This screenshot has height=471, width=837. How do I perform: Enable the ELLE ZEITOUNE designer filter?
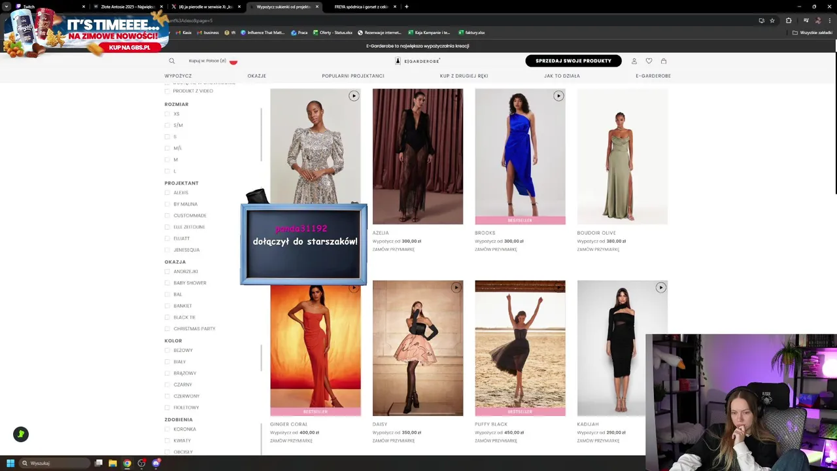[x=167, y=227]
